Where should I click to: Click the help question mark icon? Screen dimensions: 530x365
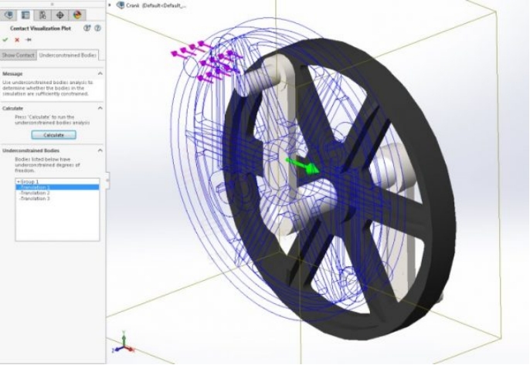point(97,29)
